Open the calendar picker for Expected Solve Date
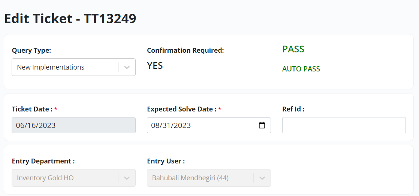 click(262, 125)
